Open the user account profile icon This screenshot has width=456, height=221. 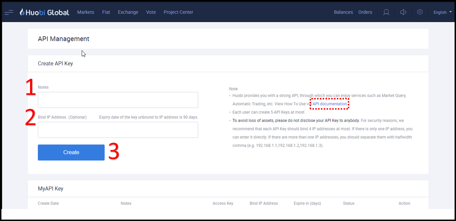point(386,12)
